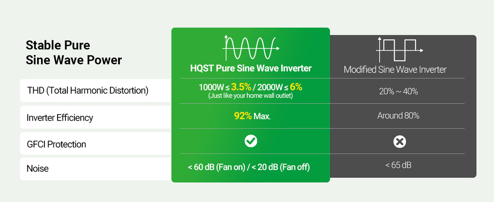This screenshot has width=494, height=202.
Task: Click the THD (Total Harmonic Distortion) row label
Action: click(87, 91)
